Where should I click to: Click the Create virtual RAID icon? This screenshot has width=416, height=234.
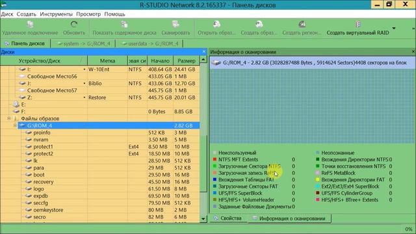[358, 25]
